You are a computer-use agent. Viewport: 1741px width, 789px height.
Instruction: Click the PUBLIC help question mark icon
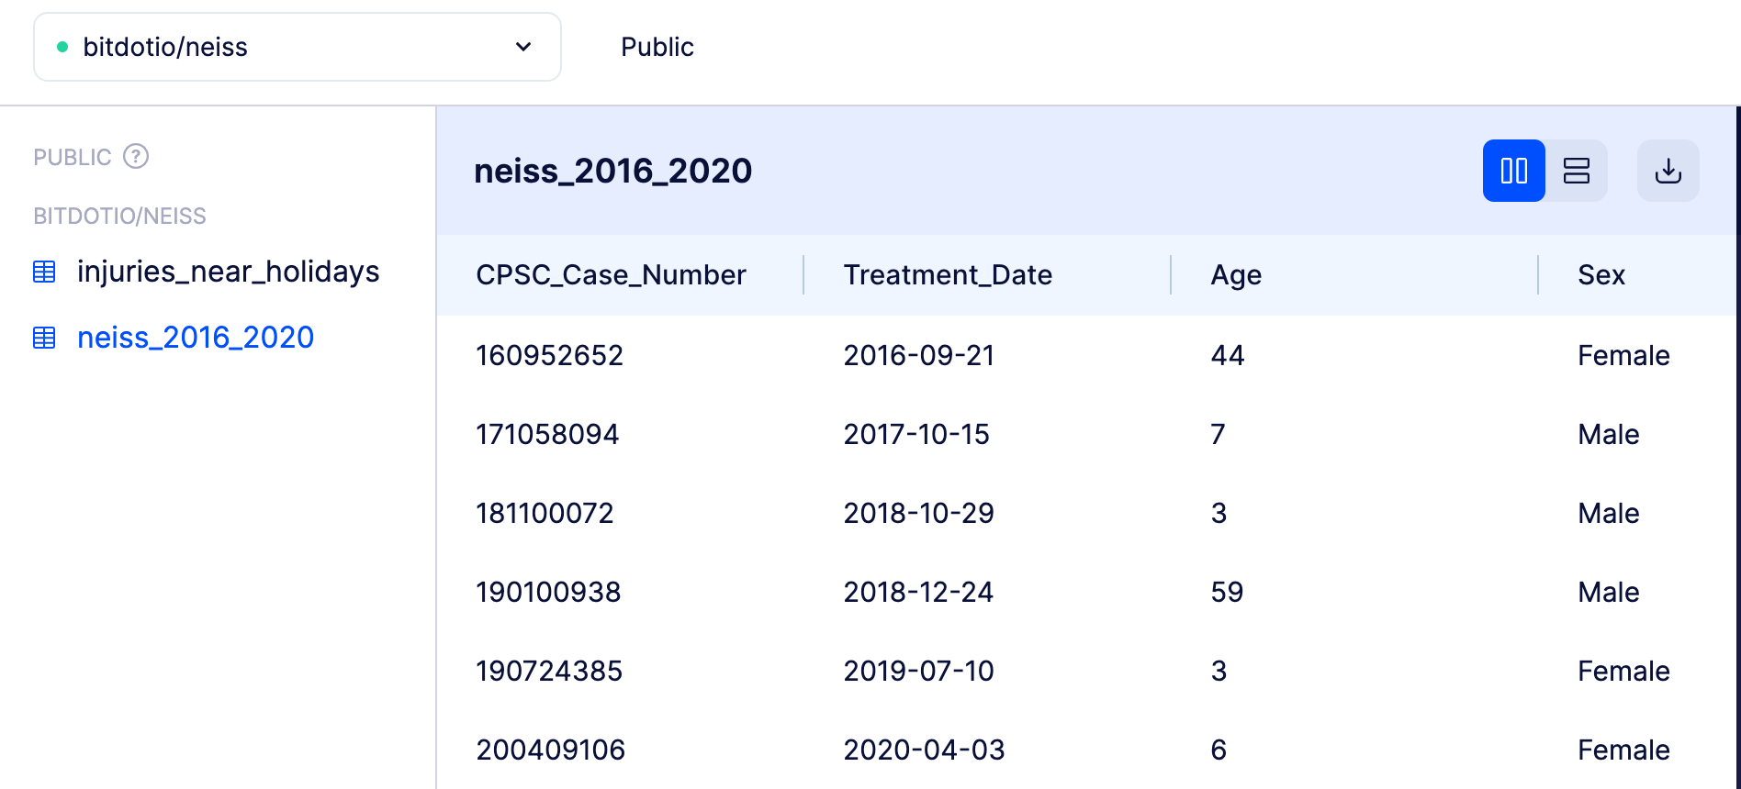tap(136, 157)
